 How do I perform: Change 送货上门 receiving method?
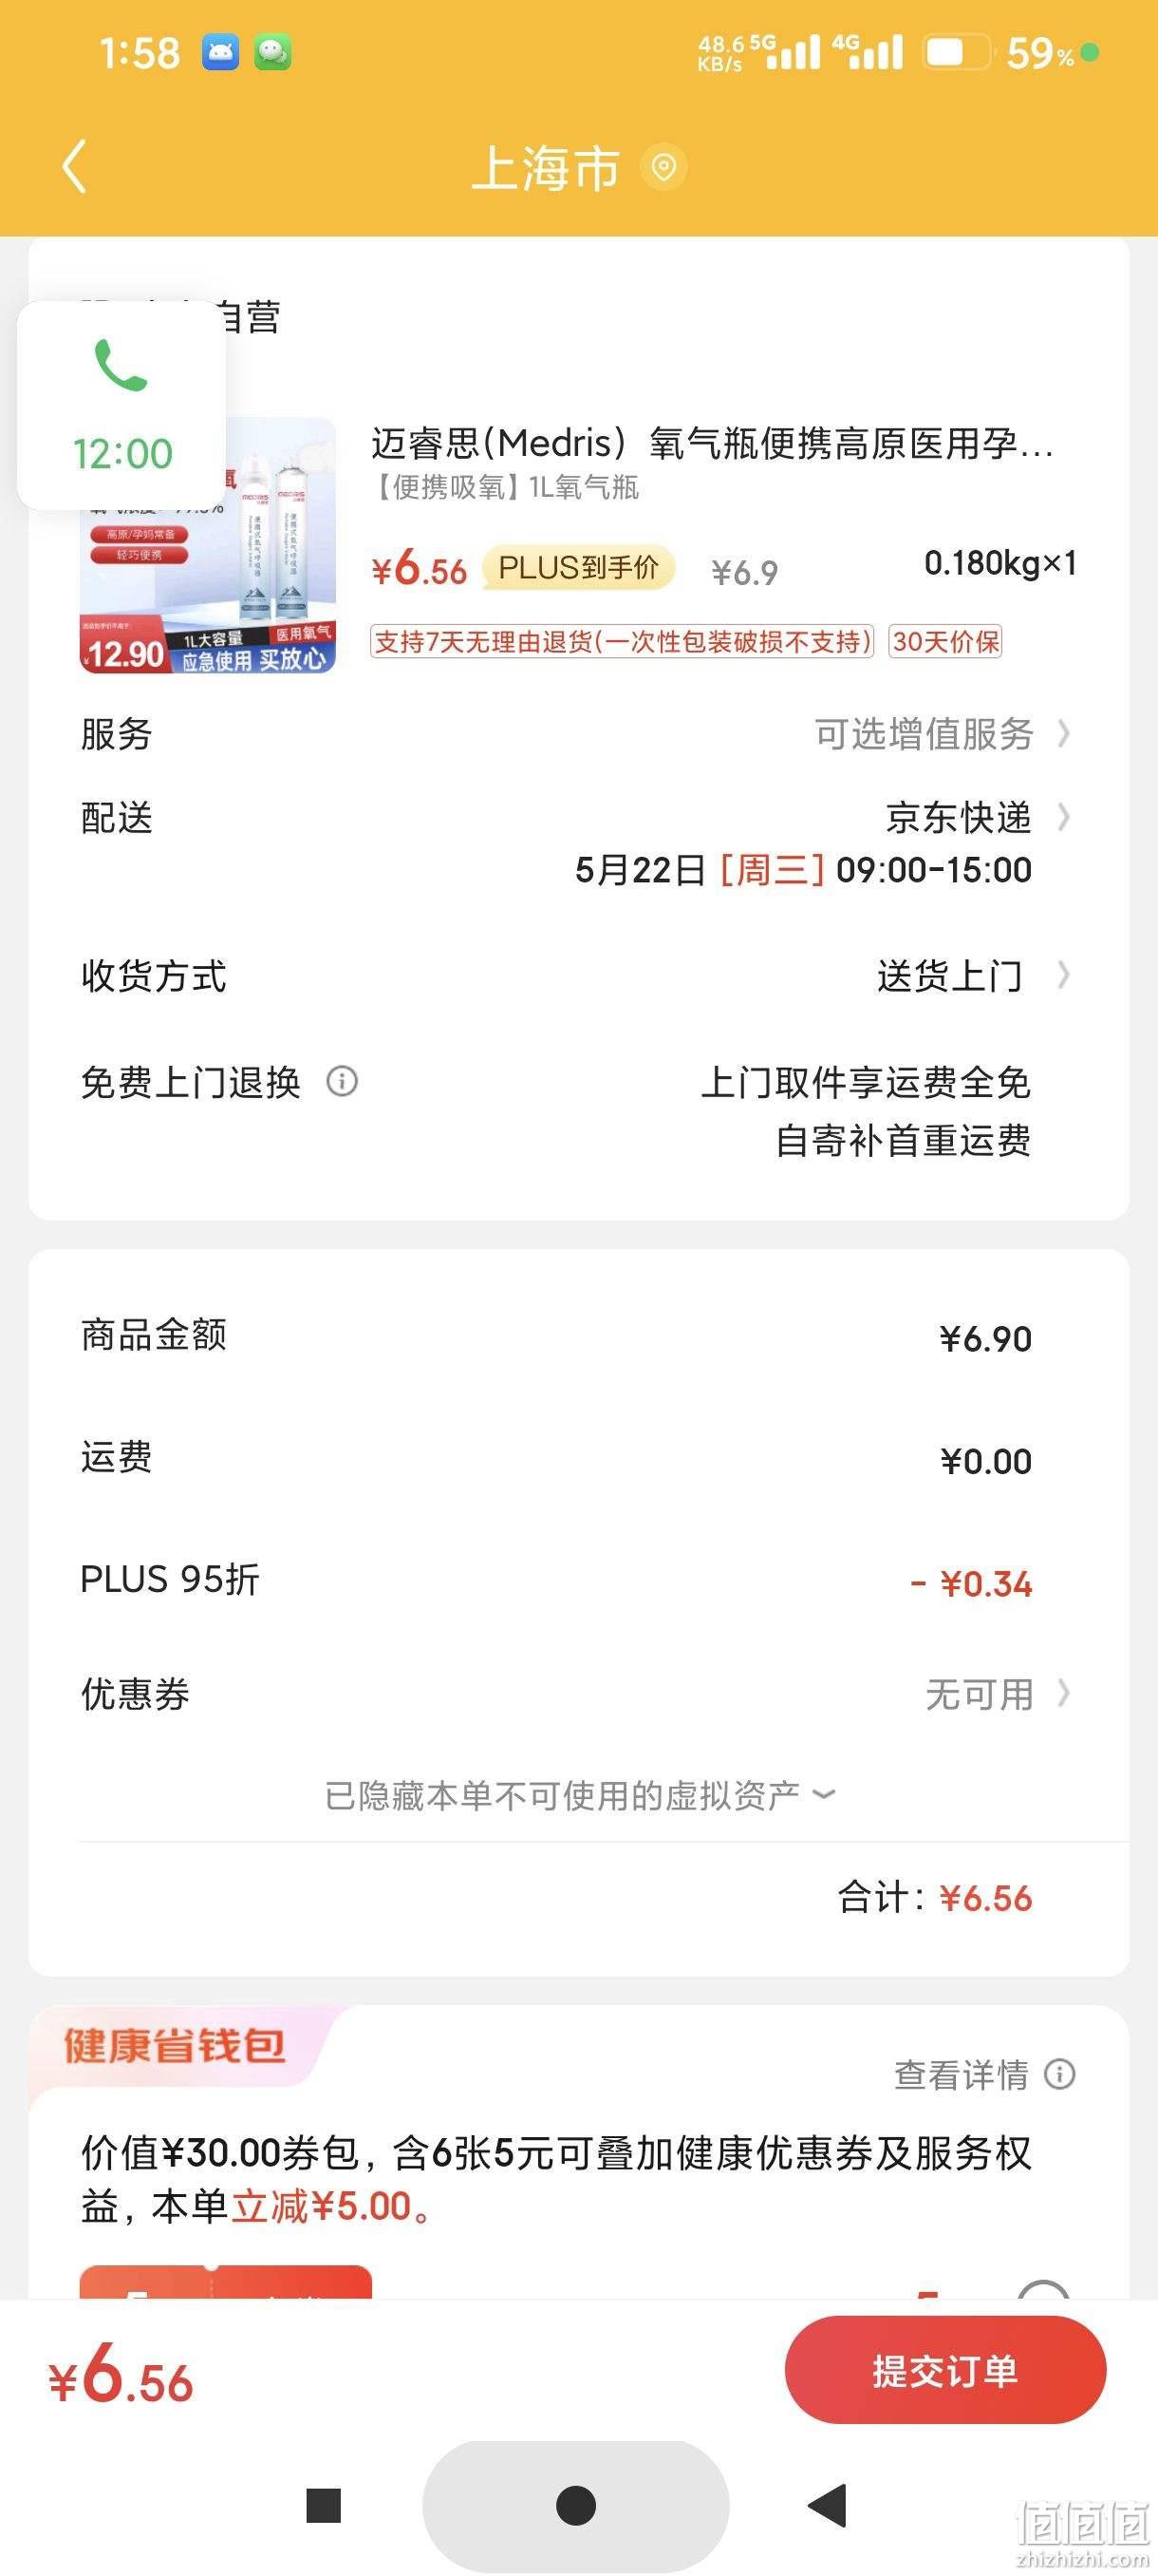[x=974, y=975]
